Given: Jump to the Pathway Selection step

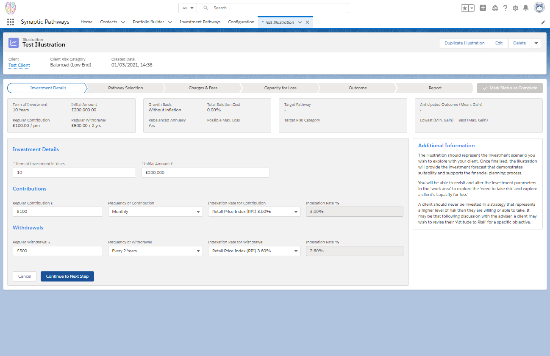Looking at the screenshot, I should point(125,88).
